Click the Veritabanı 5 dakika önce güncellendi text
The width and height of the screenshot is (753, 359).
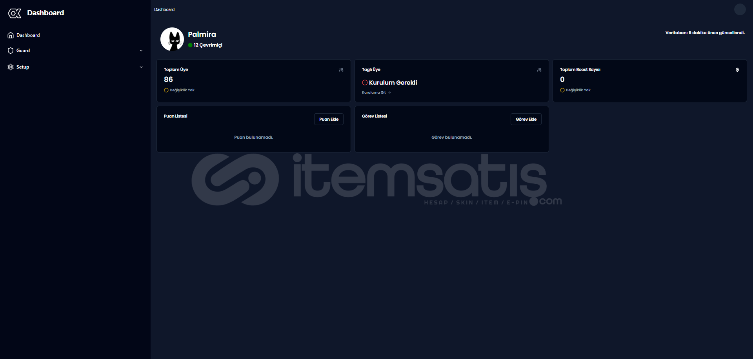pyautogui.click(x=705, y=33)
